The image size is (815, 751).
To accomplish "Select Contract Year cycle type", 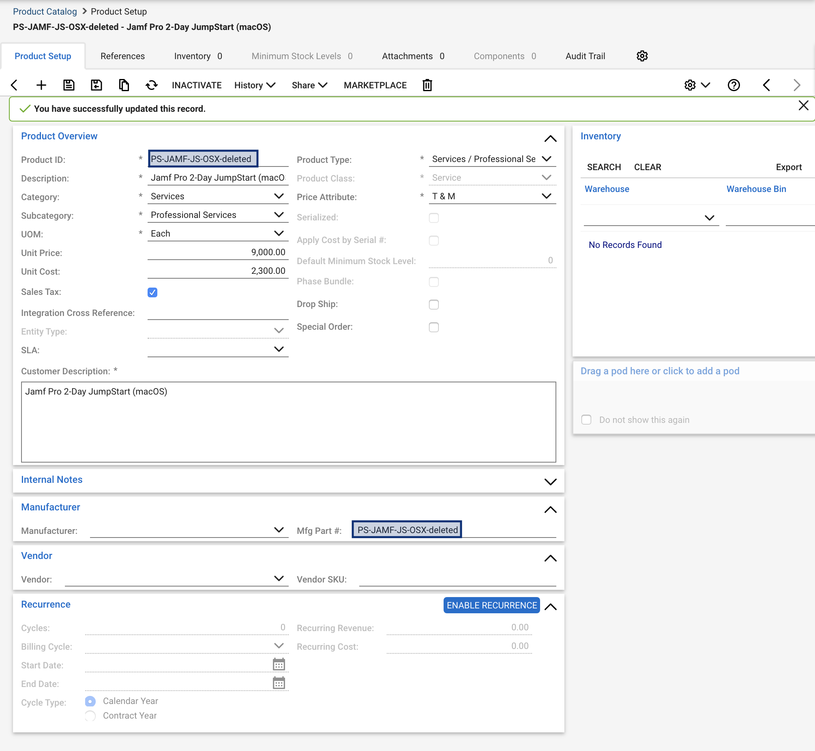I will click(x=90, y=716).
